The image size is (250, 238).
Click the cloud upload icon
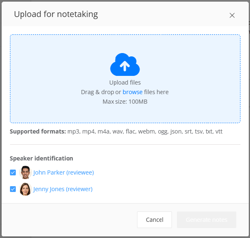coord(125,64)
